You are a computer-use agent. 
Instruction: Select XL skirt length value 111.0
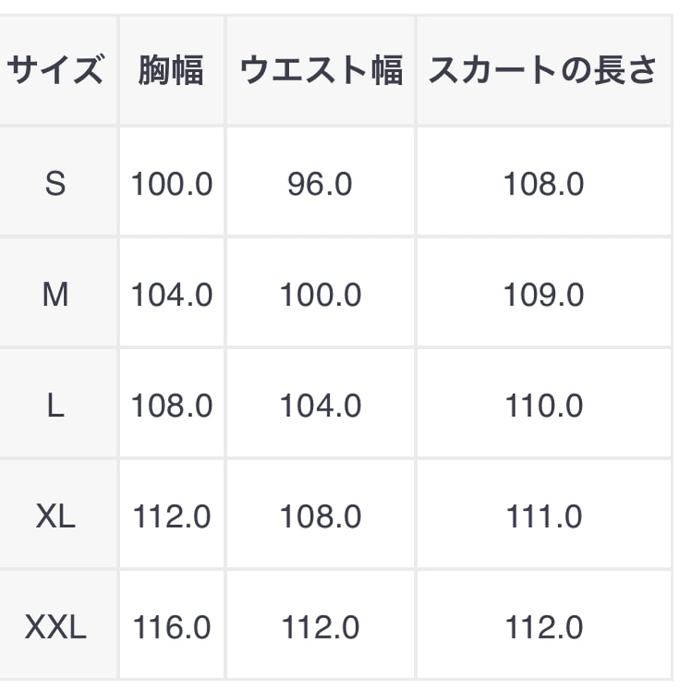pos(544,517)
